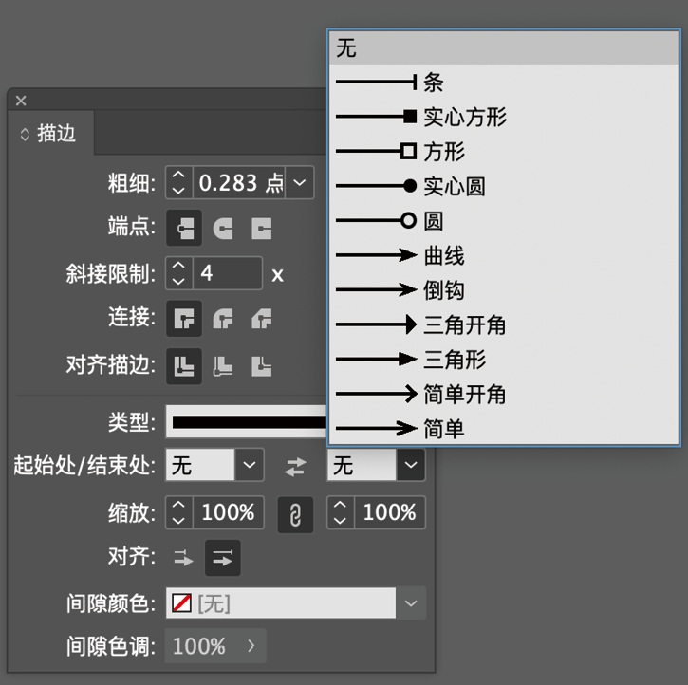
Task: Choose the round join icon for 连接
Action: click(222, 319)
